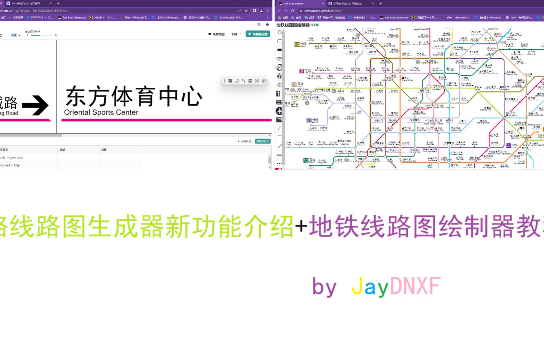The image size is (544, 340).
Task: Select the round transfer-arrows icon tool
Action: [x=279, y=76]
